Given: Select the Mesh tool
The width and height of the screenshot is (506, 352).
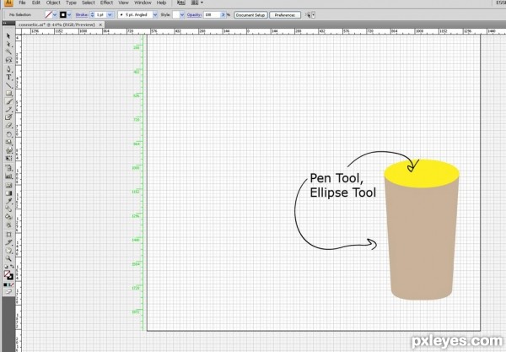Looking at the screenshot, I should [x=8, y=186].
